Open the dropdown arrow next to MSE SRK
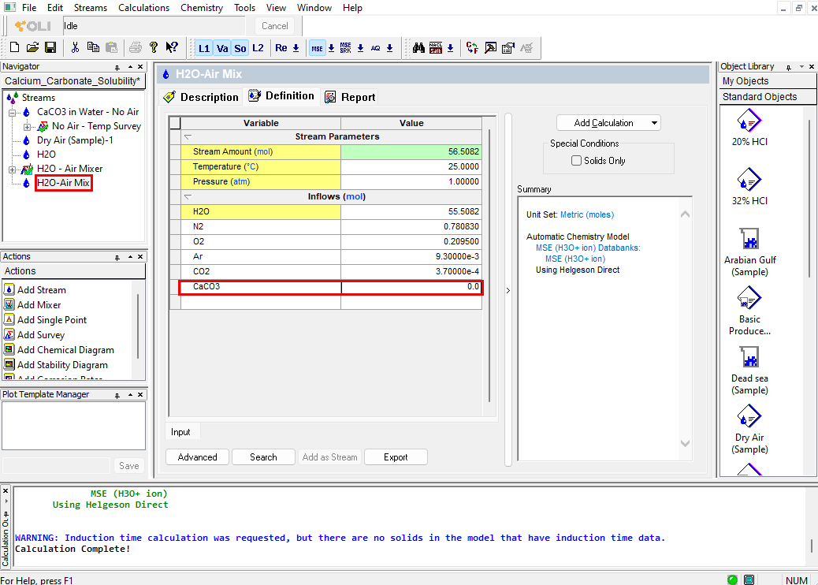Viewport: 818px width, 585px height. point(360,49)
